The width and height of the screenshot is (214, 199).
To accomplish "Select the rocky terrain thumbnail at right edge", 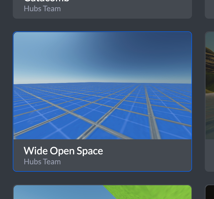I will pos(210,86).
